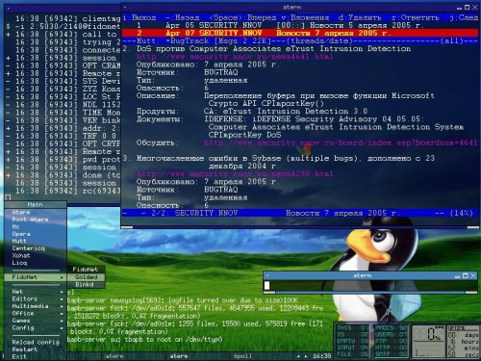Image resolution: width=481 pixels, height=361 pixels.
Task: Click the PROCS/USERS server monitor applet
Action: 392,341
